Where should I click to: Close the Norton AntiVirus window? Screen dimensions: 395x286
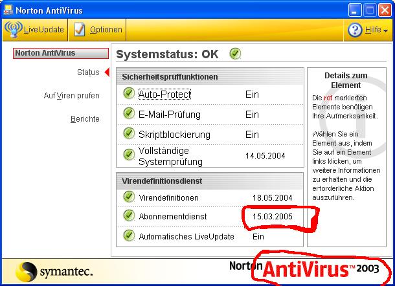click(385, 10)
